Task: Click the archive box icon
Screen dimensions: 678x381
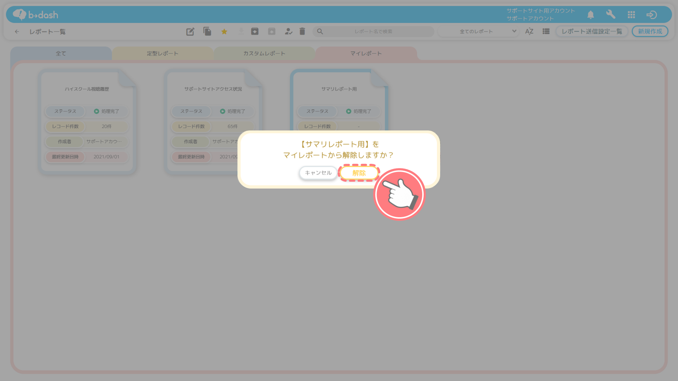Action: point(255,32)
